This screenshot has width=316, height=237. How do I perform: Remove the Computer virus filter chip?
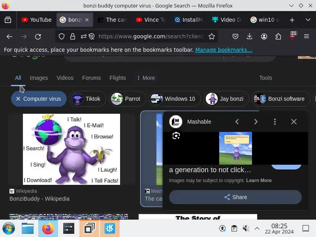tap(18, 99)
